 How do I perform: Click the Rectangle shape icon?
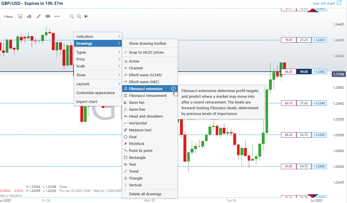125,157
